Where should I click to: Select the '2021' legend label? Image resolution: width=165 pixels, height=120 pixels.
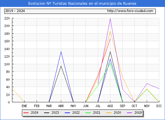click(97, 112)
